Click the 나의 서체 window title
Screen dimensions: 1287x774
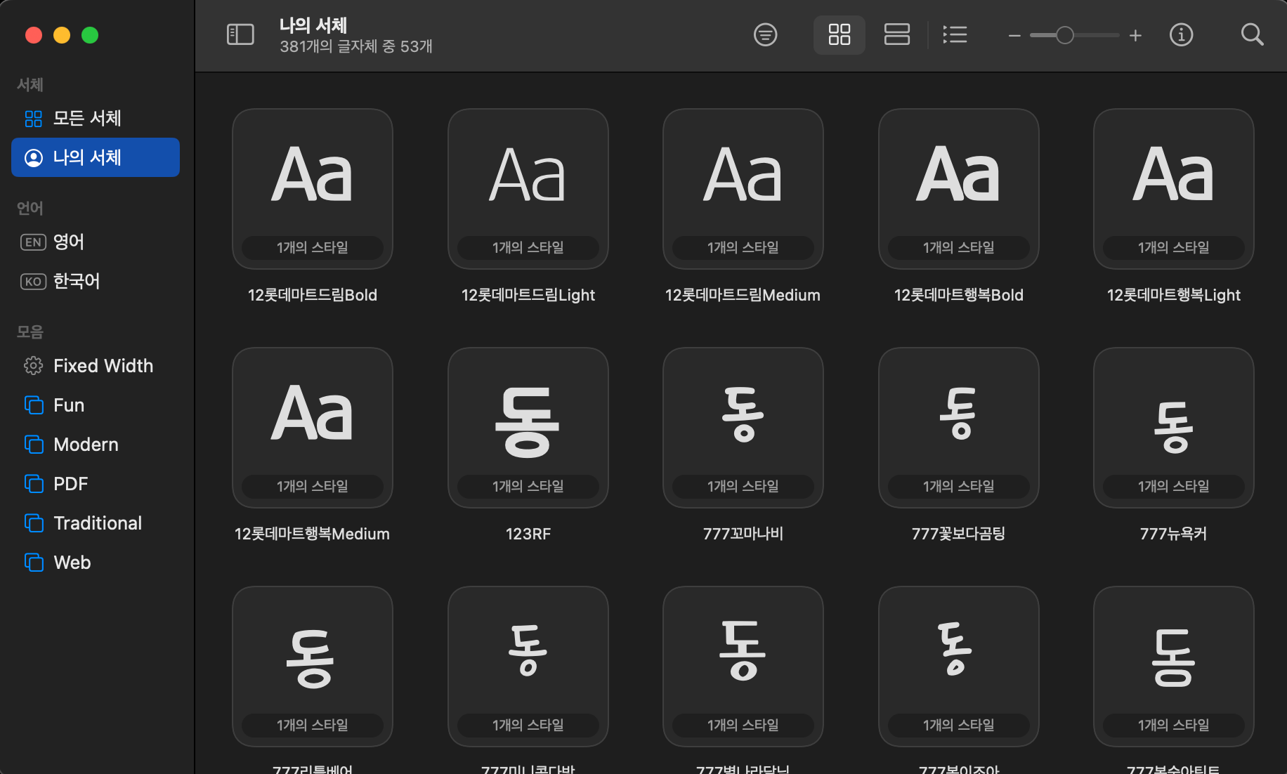click(313, 25)
